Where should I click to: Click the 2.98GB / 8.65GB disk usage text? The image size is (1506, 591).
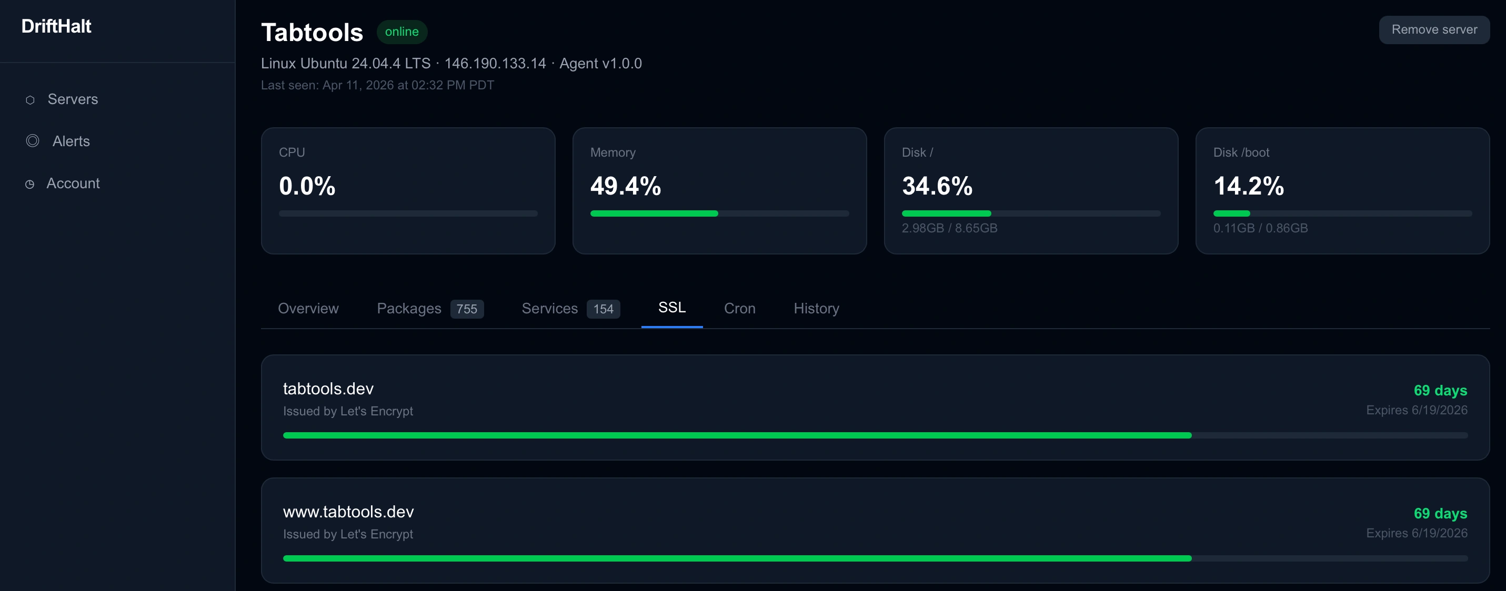[x=949, y=228]
